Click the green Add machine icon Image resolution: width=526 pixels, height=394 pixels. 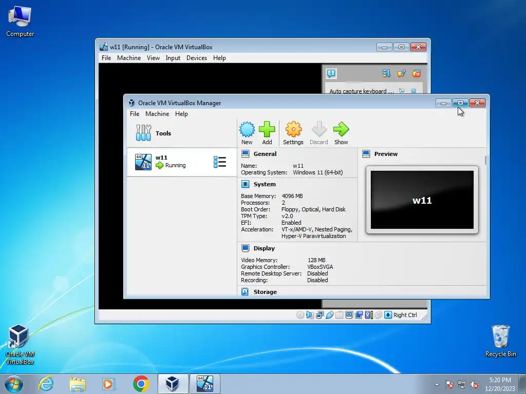pyautogui.click(x=267, y=129)
